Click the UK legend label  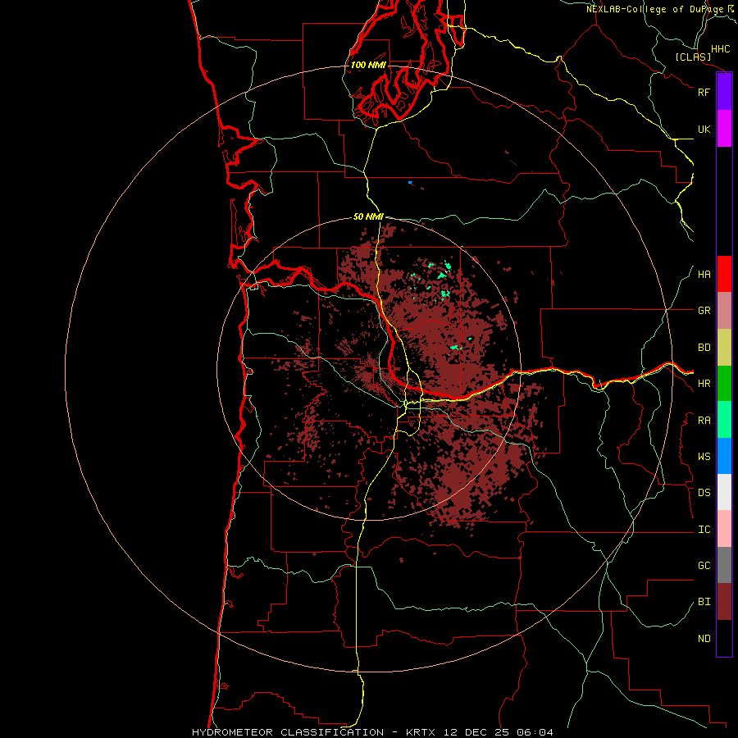point(704,129)
